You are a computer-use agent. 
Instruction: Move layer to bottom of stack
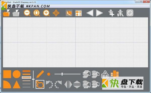point(87,84)
